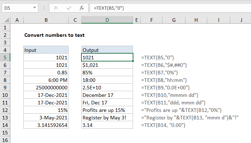Select cell B4 labeled Input
Image resolution: width=251 pixels, height=143 pixels.
46,50
